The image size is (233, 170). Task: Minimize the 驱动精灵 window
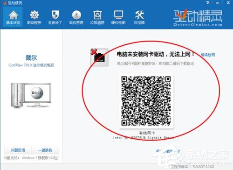click(x=217, y=3)
